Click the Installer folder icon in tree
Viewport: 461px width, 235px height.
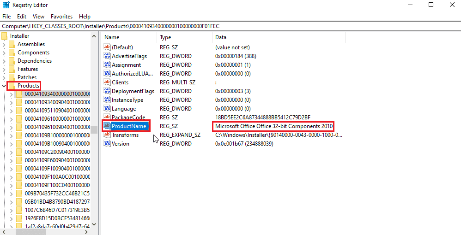tap(5, 36)
